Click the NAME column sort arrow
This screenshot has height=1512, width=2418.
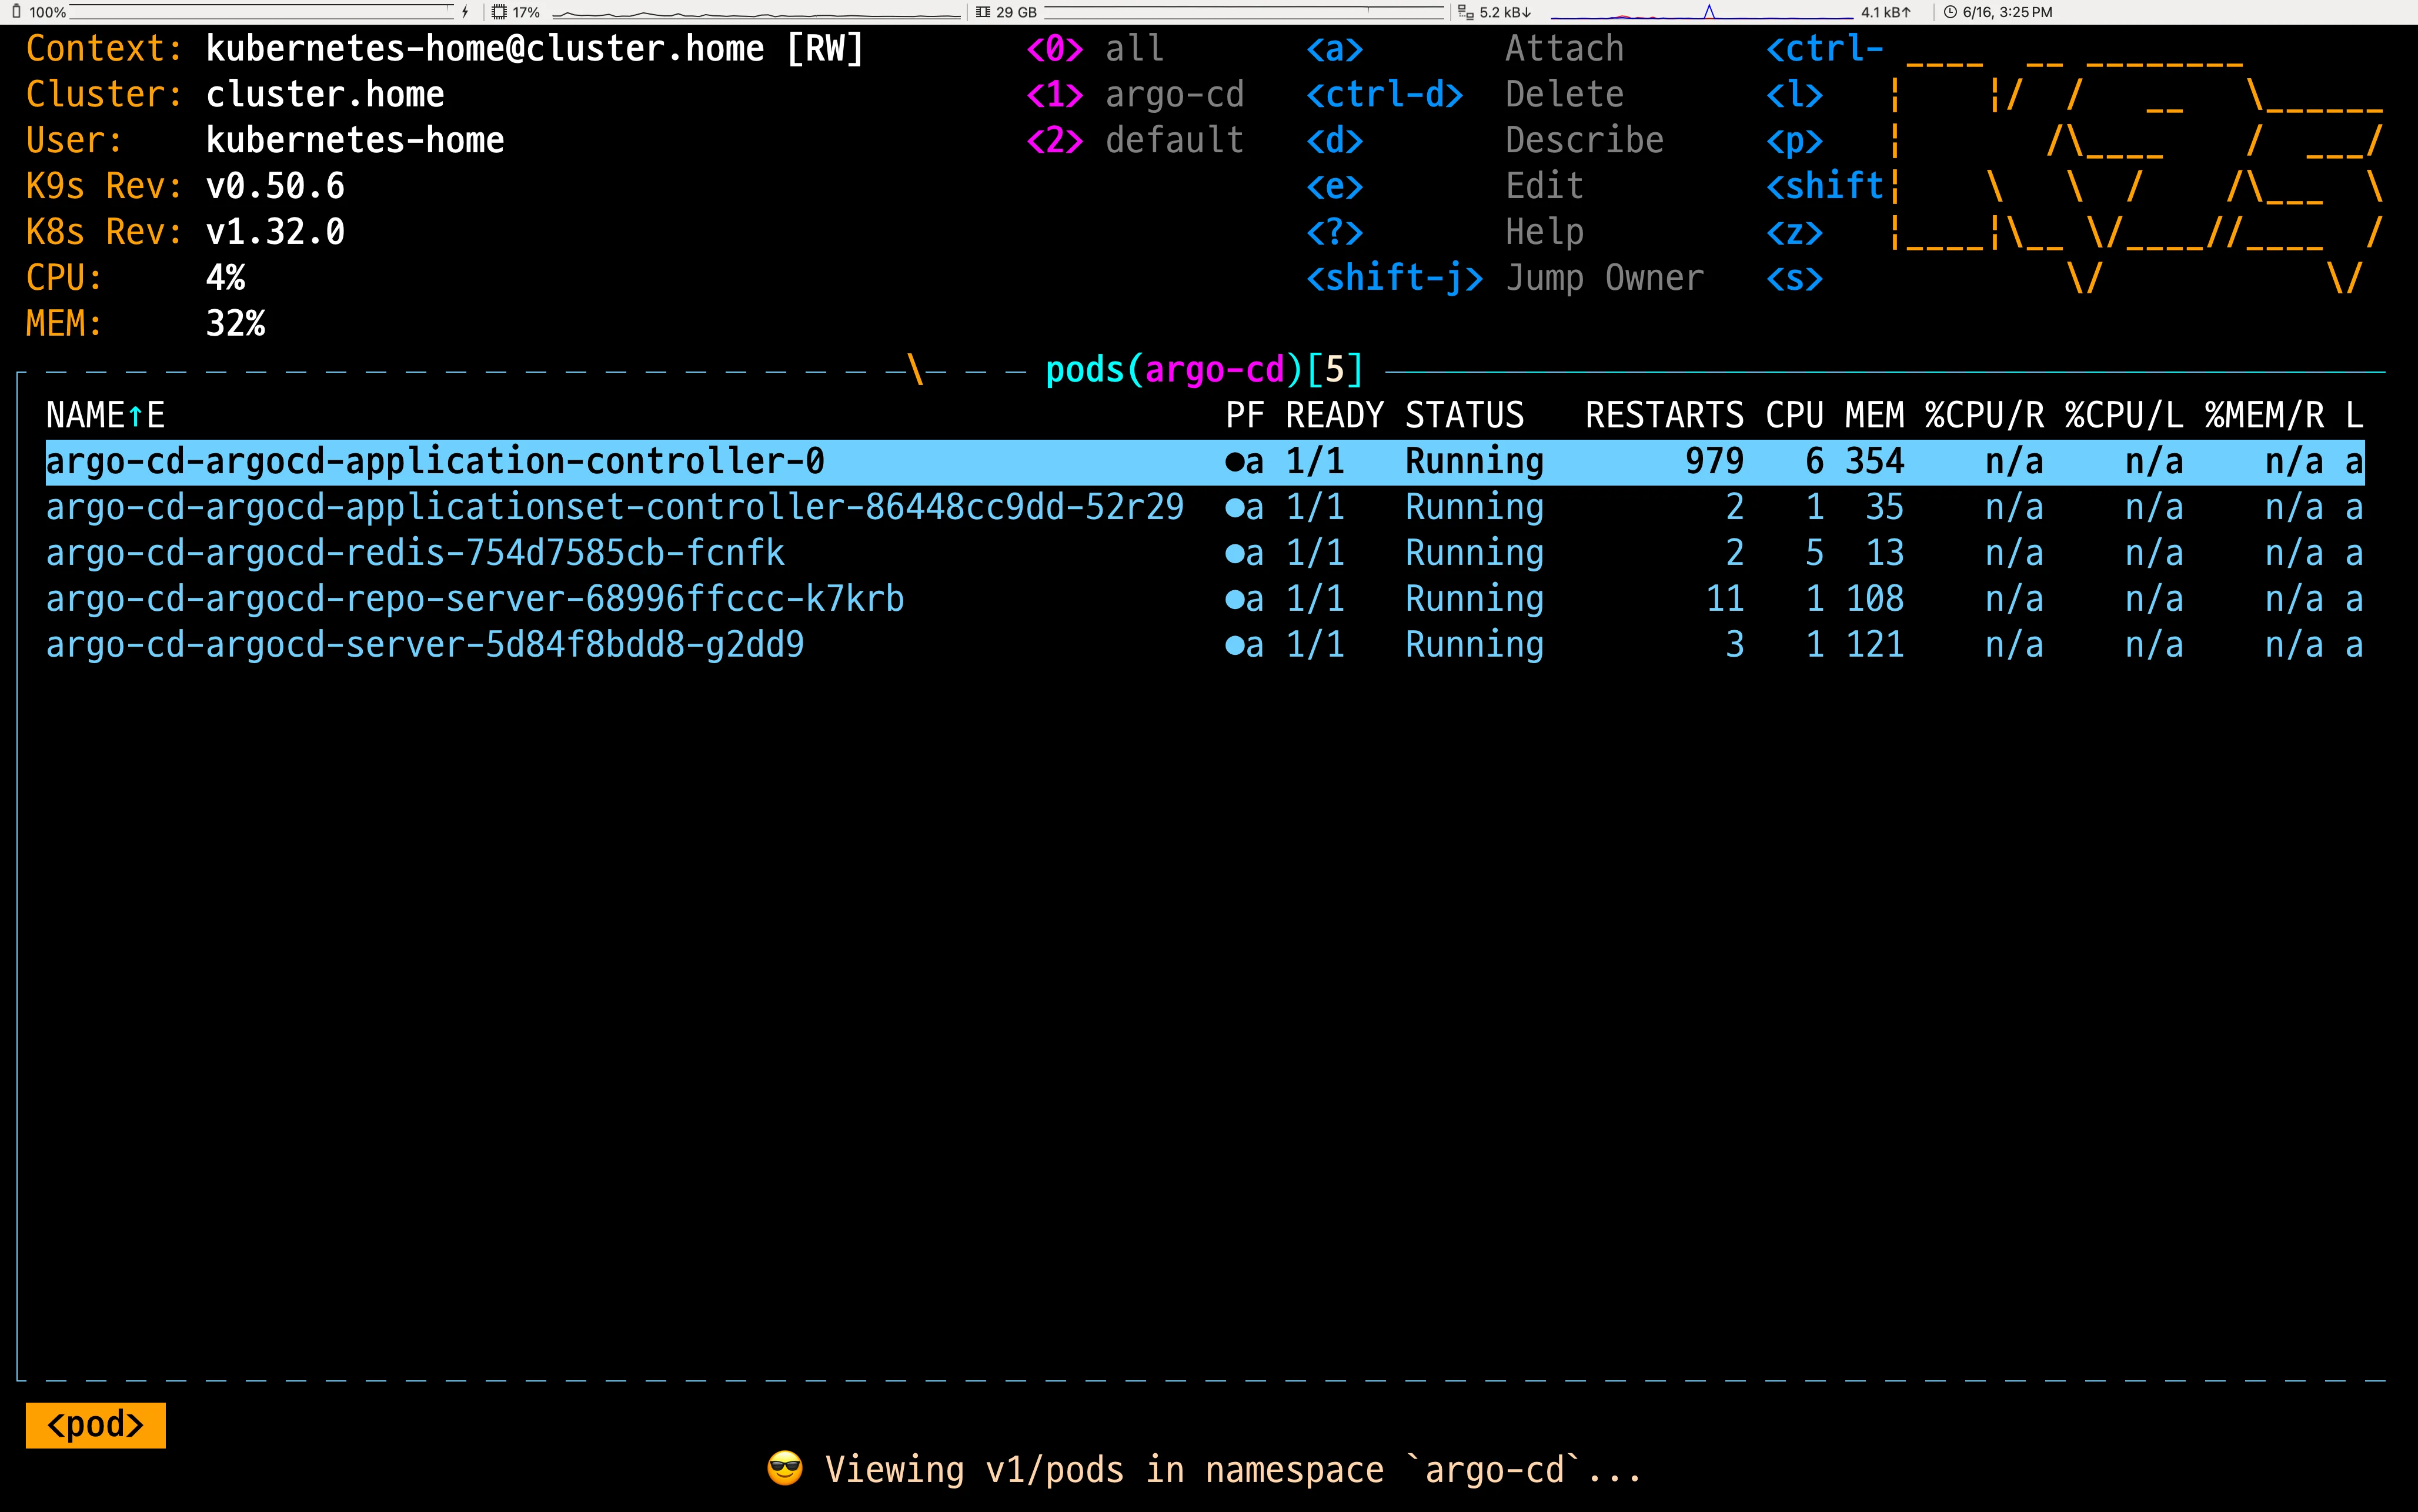click(x=135, y=416)
